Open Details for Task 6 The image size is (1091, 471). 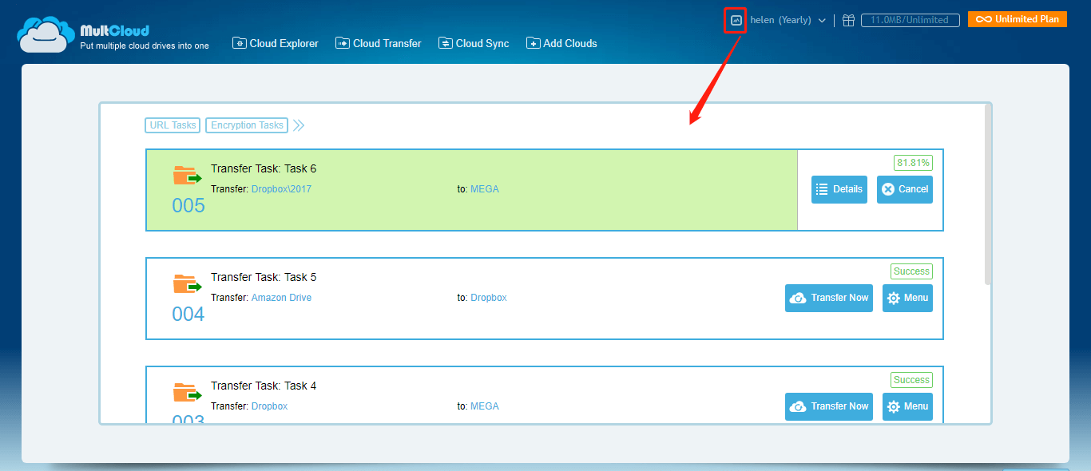(839, 189)
